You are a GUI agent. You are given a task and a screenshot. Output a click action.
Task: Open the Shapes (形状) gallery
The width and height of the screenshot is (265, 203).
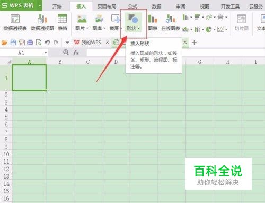tap(133, 23)
